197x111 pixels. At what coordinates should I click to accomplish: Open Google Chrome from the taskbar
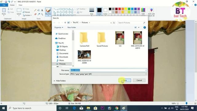(117, 108)
